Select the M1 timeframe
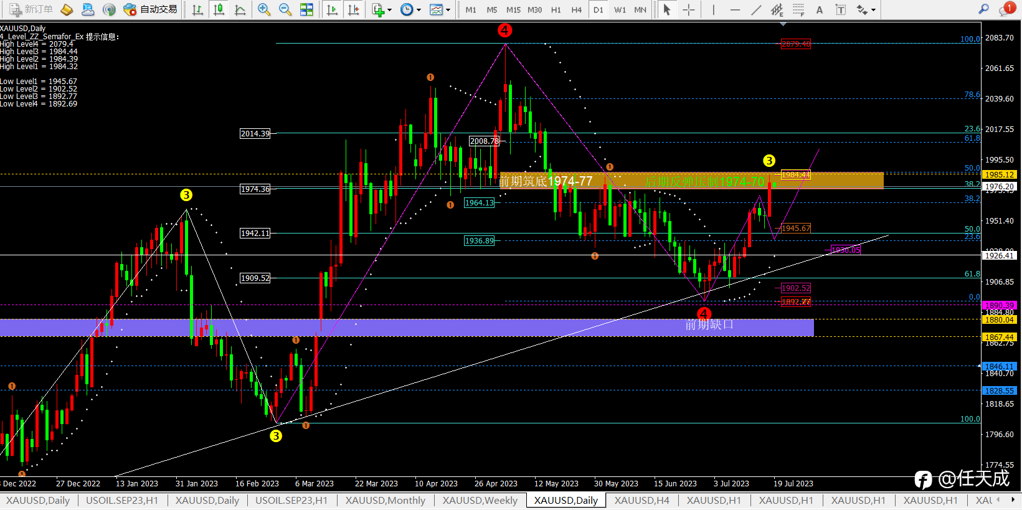 [x=471, y=10]
